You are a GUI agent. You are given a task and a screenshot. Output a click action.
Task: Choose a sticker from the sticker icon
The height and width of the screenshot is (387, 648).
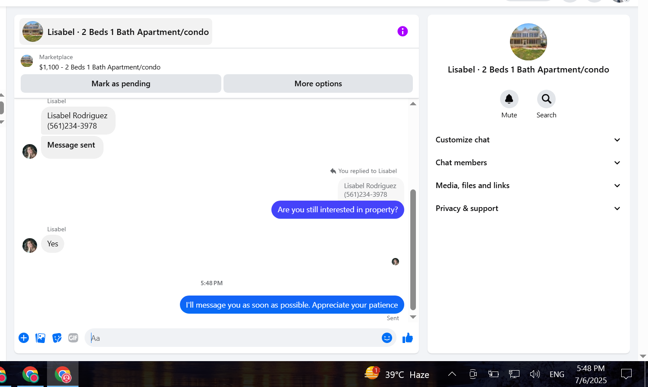[57, 338]
